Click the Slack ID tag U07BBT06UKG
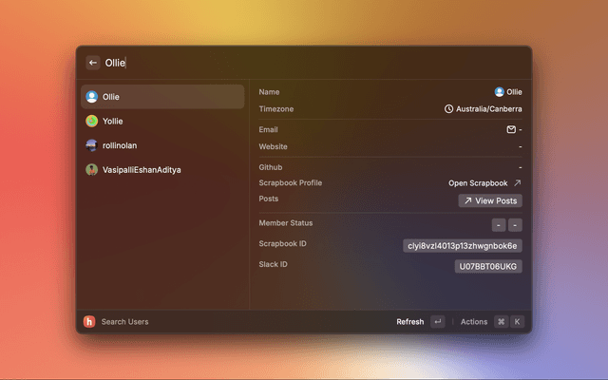This screenshot has width=608, height=380. point(488,266)
